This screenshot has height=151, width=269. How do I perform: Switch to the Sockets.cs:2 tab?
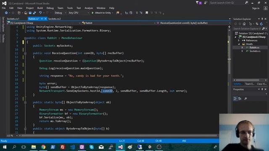tap(54, 19)
